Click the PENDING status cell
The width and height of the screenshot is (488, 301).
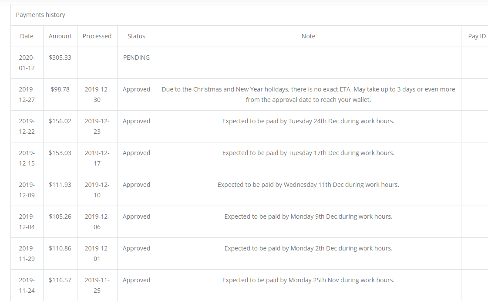(136, 57)
